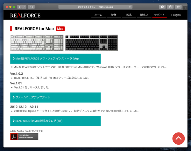The height and width of the screenshot is (151, 191).
Task: Click the REALFORCE TKL (及び SA) release note
Action: [x=52, y=78]
